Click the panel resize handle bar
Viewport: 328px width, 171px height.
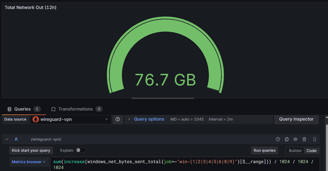(163, 98)
